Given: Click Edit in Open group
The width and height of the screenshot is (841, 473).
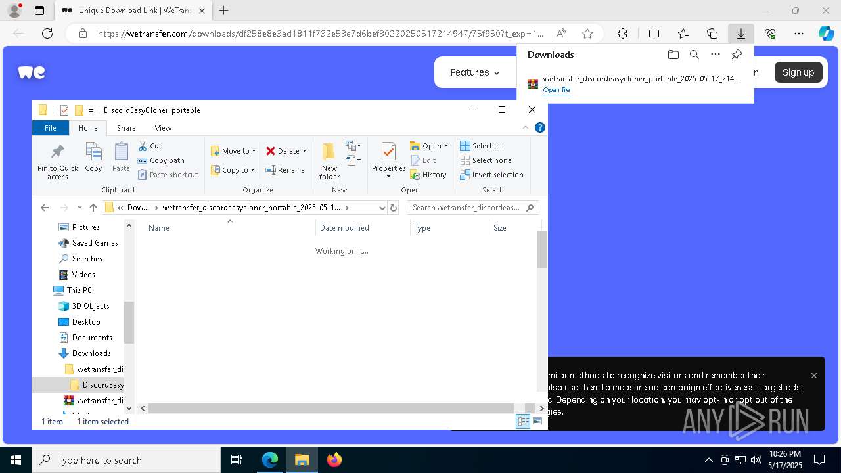Looking at the screenshot, I should pos(423,160).
